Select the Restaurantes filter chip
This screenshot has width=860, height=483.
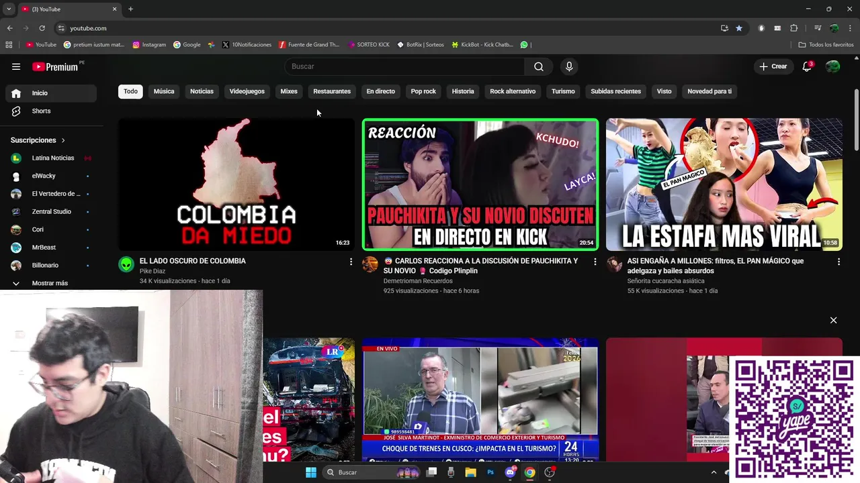click(332, 91)
